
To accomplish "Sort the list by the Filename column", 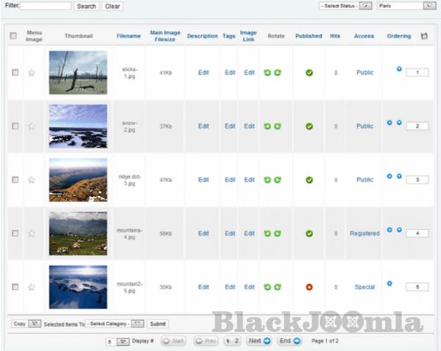I will [129, 36].
